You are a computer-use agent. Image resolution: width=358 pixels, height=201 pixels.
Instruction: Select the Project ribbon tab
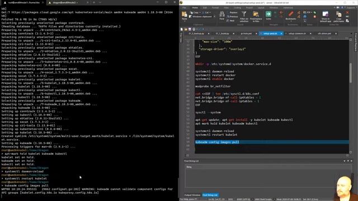point(249,8)
